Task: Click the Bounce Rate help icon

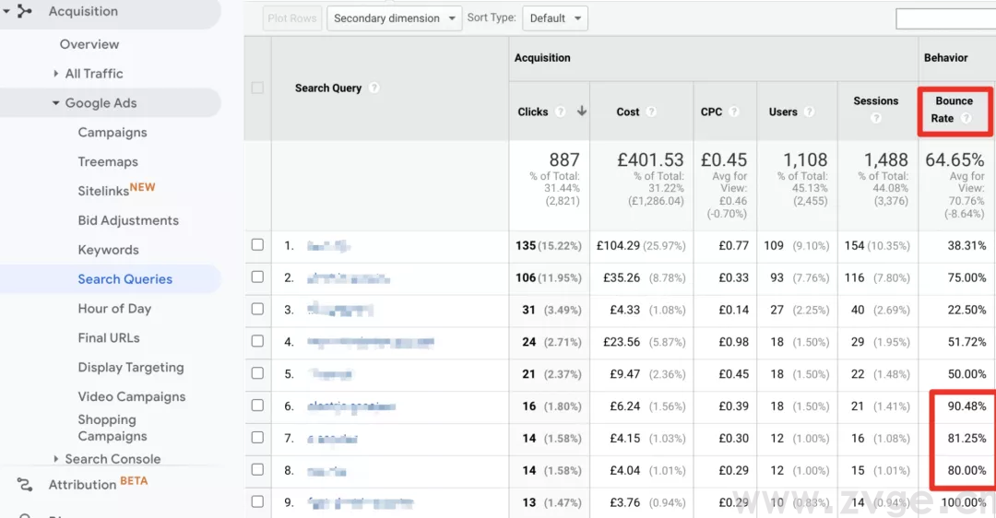Action: [x=966, y=118]
